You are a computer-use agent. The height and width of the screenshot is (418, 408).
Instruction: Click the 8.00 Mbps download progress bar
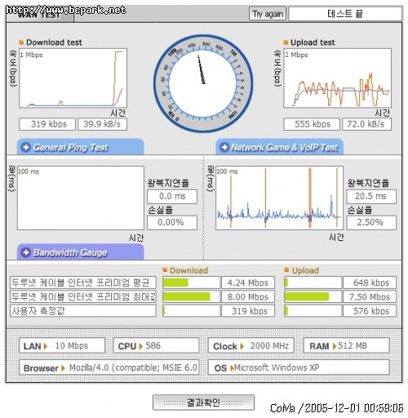(x=191, y=296)
